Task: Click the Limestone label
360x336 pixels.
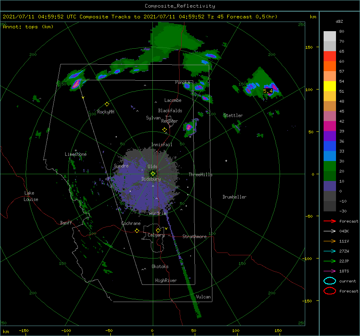Action: tap(76, 154)
